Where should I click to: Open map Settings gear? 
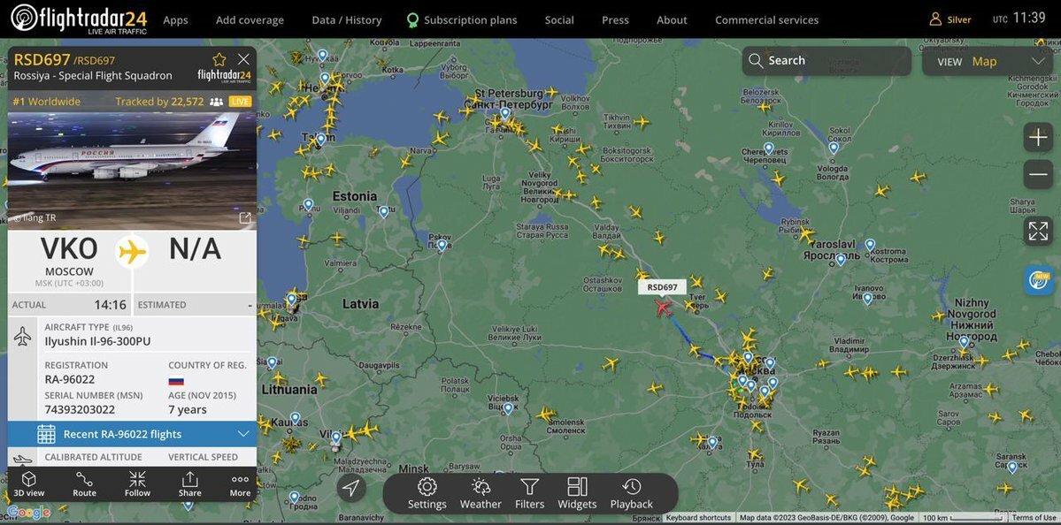(427, 493)
